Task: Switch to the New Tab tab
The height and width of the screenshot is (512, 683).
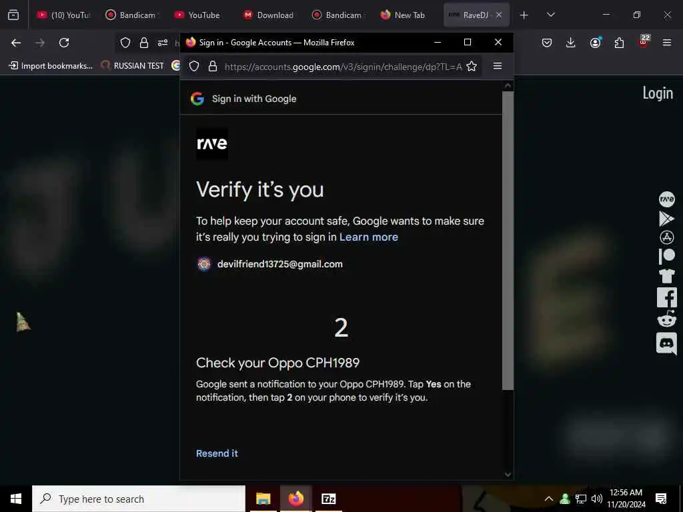Action: point(403,15)
